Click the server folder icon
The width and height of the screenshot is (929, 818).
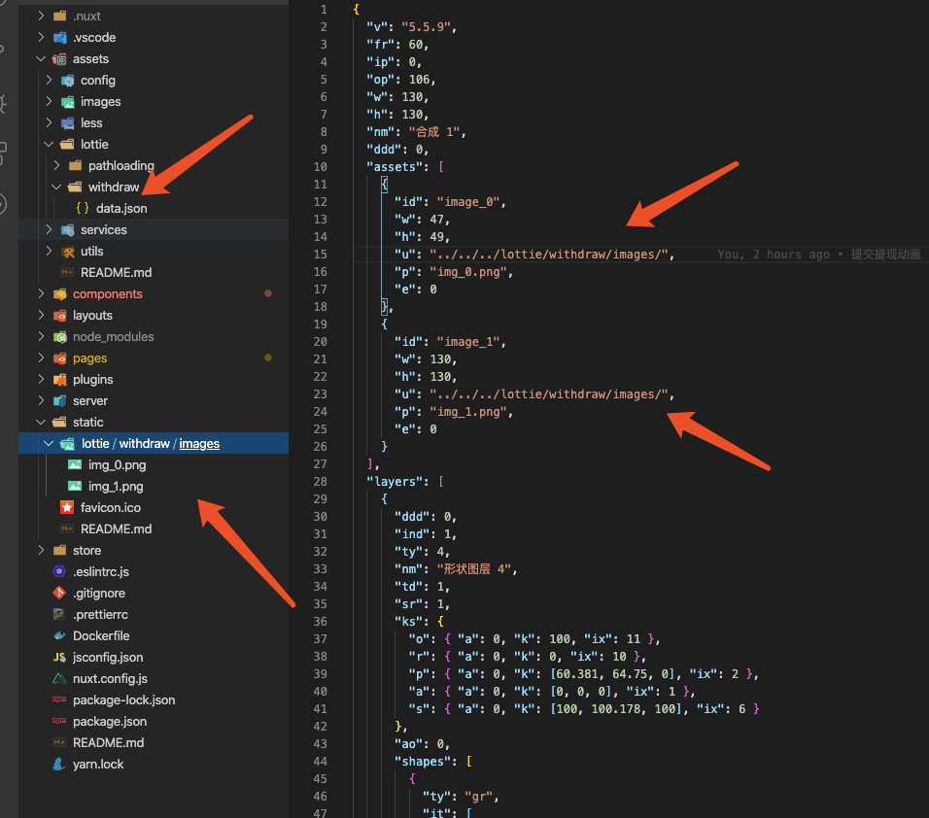(x=60, y=400)
